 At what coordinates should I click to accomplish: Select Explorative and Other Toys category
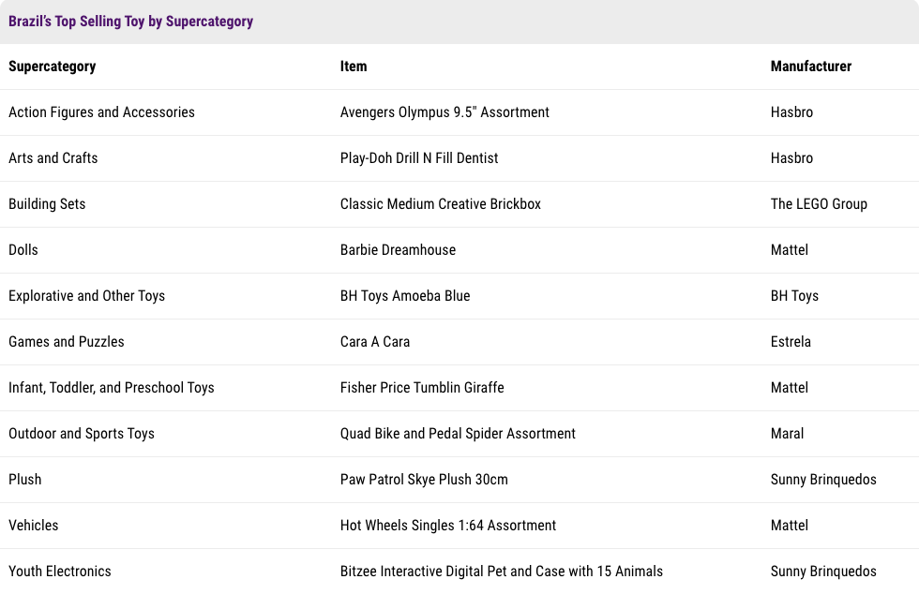click(x=86, y=296)
